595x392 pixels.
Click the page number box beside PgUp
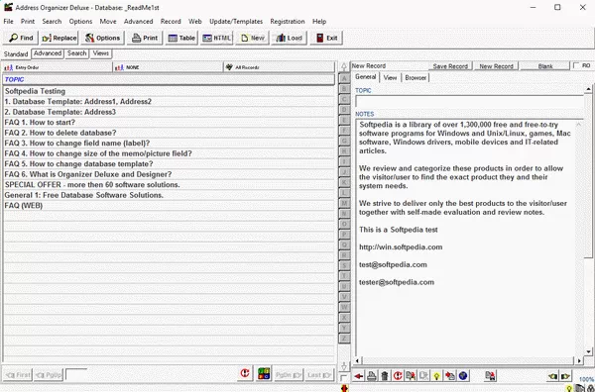(76, 375)
